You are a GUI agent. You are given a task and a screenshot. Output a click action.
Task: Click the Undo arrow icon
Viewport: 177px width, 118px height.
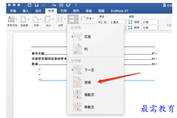click(x=44, y=5)
